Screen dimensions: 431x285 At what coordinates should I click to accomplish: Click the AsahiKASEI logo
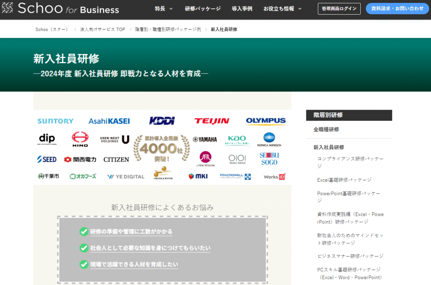pyautogui.click(x=109, y=121)
